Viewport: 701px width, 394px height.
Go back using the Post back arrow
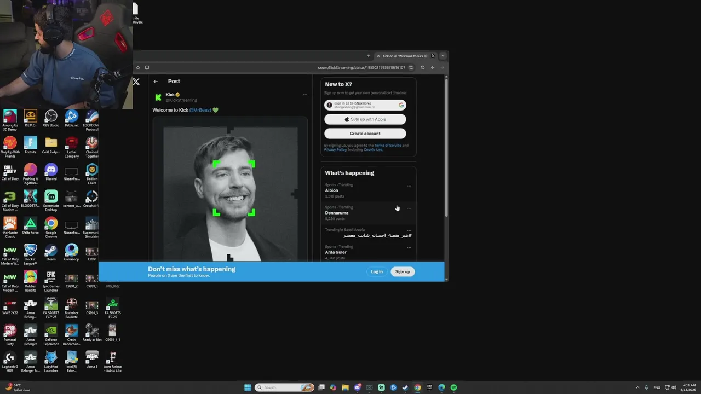pos(156,81)
